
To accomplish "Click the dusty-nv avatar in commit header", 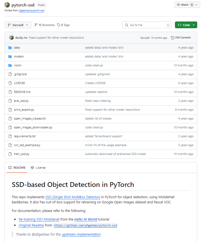I will click(11, 38).
